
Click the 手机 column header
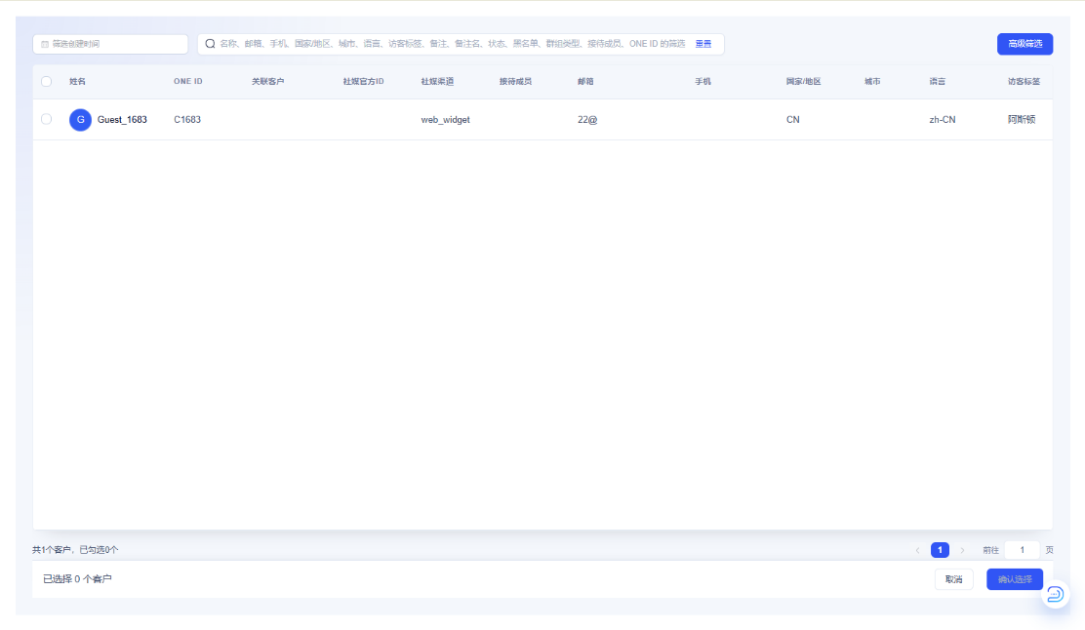[x=703, y=82]
